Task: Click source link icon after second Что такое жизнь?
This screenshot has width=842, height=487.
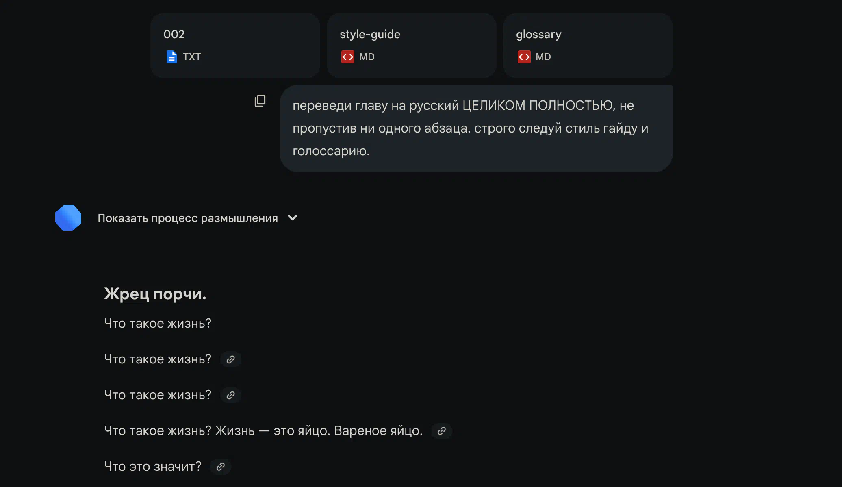Action: (231, 359)
